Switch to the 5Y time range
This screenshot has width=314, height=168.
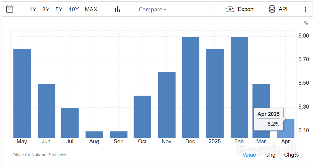(59, 9)
